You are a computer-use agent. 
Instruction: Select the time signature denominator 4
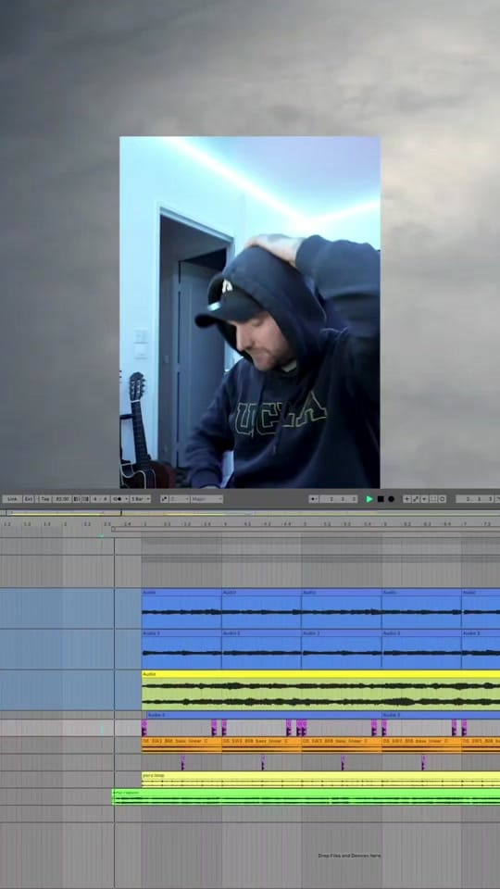pos(105,499)
